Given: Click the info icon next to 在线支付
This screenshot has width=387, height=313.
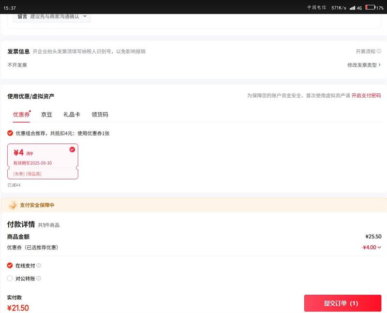Looking at the screenshot, I should click(x=39, y=266).
